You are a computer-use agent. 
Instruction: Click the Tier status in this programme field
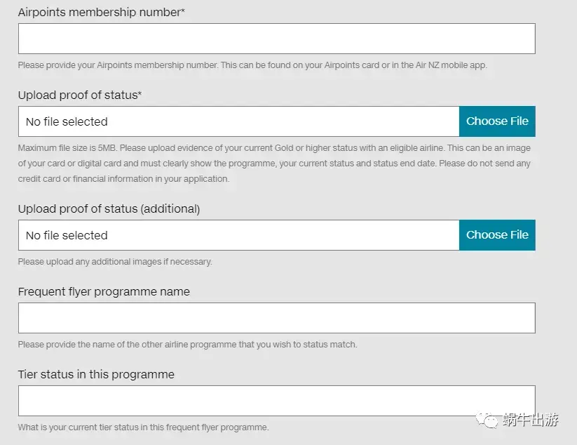tap(277, 401)
